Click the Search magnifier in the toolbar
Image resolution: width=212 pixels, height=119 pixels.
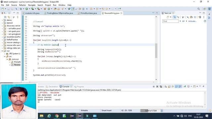point(198,9)
